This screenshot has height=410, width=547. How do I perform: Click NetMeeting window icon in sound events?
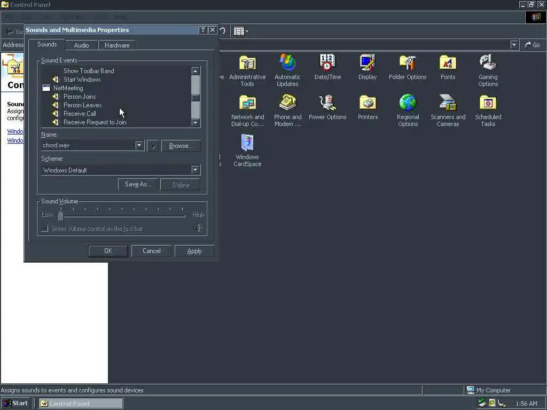click(x=46, y=88)
